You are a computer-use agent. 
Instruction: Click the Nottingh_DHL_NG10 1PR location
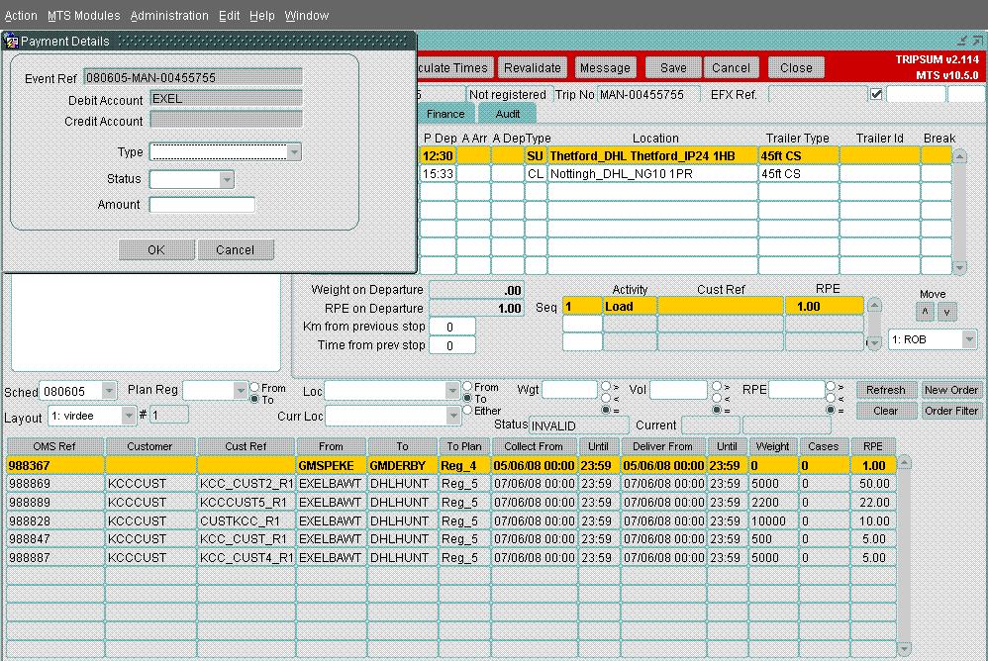652,173
